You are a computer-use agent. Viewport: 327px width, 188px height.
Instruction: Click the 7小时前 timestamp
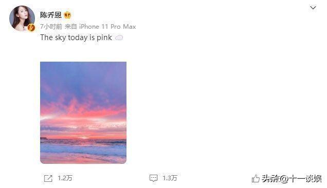(x=51, y=27)
